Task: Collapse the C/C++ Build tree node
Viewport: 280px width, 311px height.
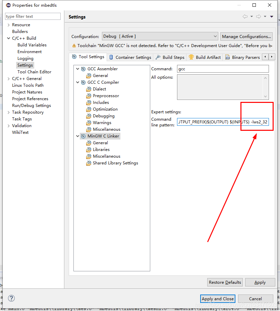Action: [8, 38]
